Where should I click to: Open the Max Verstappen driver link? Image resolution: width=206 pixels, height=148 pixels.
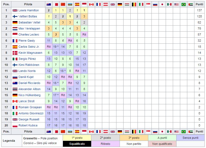tap(29, 28)
